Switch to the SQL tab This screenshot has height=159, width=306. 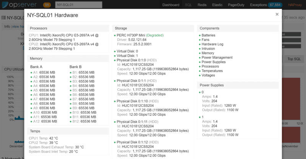tap(188, 5)
